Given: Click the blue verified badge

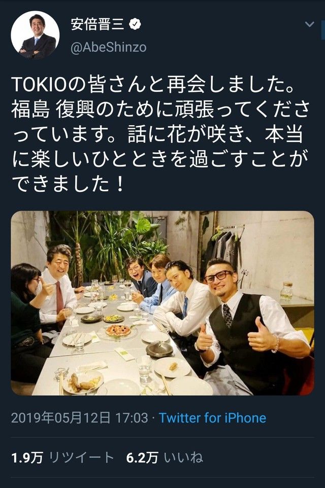Looking at the screenshot, I should click(x=135, y=24).
